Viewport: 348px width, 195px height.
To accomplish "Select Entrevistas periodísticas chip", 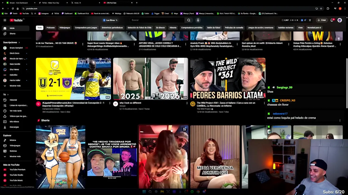I will point(112,28).
